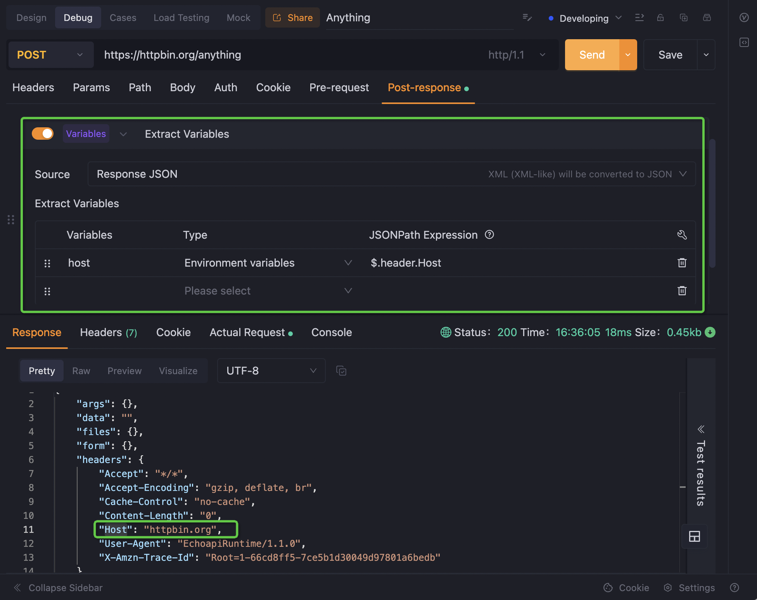Download the response via green arrow icon
Screen dimensions: 757x600
coord(710,332)
